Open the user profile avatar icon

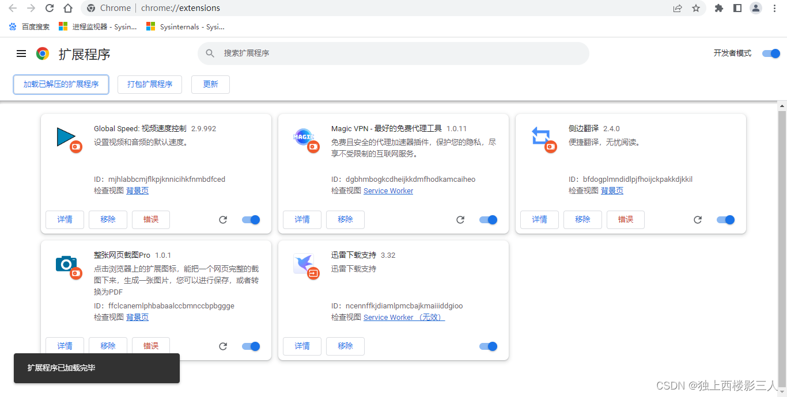(756, 8)
